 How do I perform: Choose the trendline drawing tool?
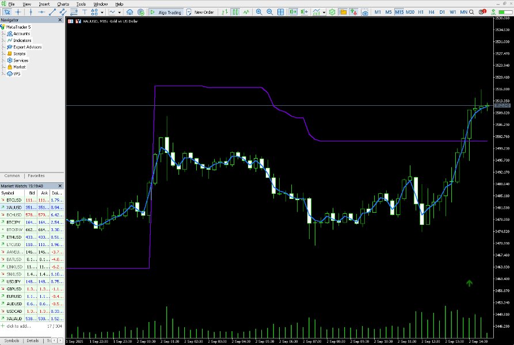point(52,12)
